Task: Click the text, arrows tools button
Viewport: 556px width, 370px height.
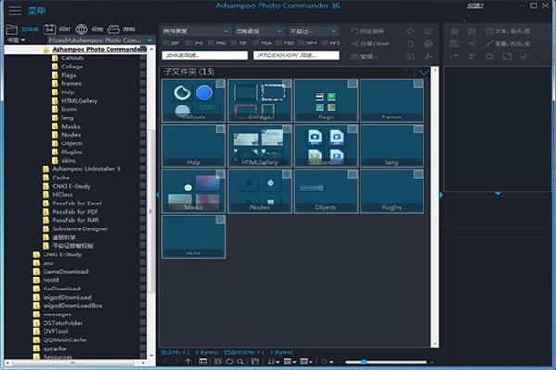Action: (x=508, y=31)
